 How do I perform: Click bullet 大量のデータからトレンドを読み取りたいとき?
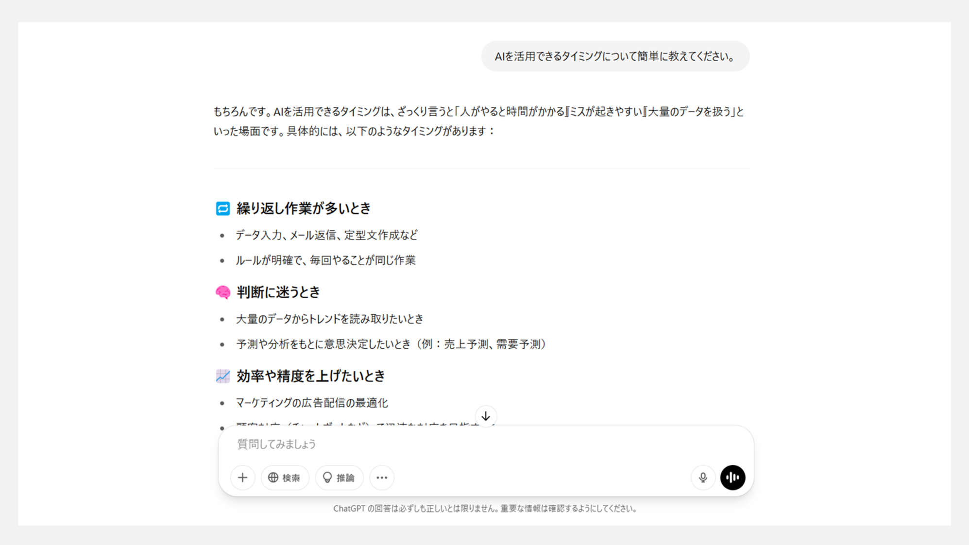[330, 319]
